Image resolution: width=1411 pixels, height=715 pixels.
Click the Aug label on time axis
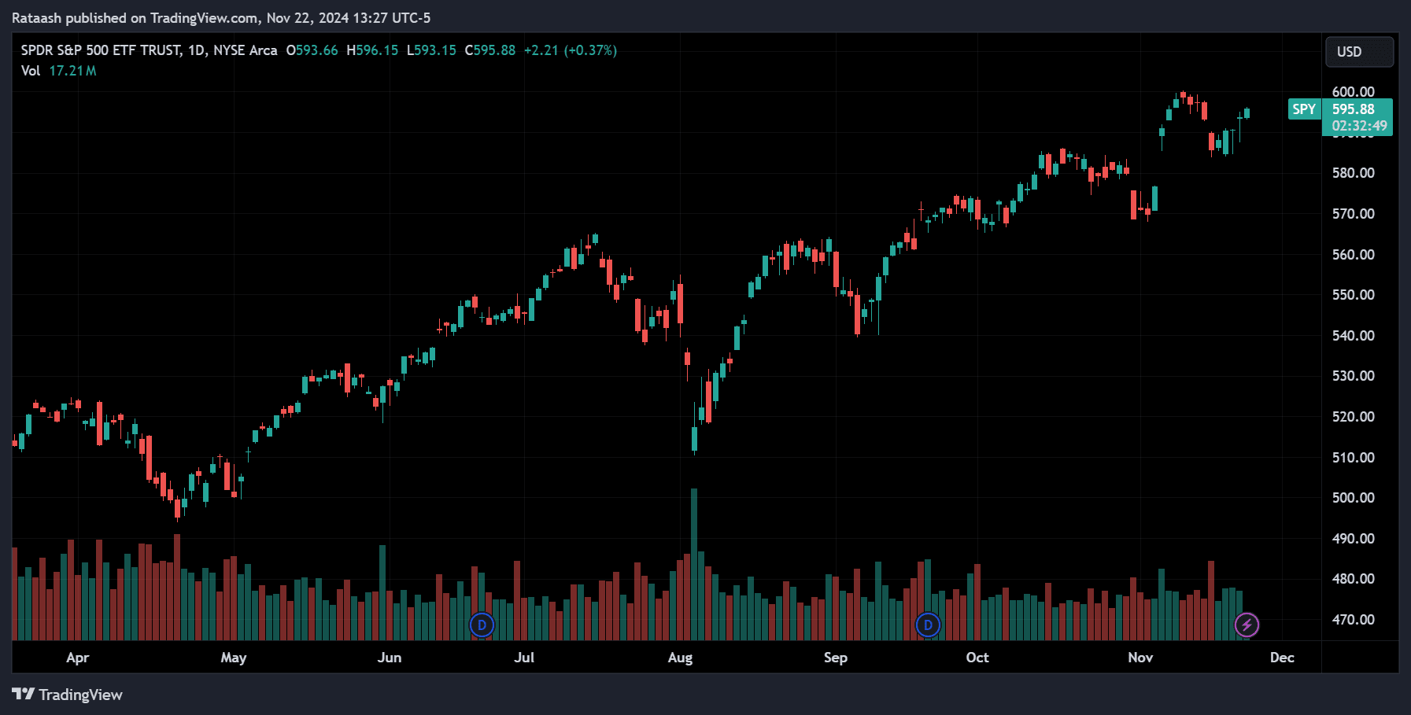pos(680,658)
